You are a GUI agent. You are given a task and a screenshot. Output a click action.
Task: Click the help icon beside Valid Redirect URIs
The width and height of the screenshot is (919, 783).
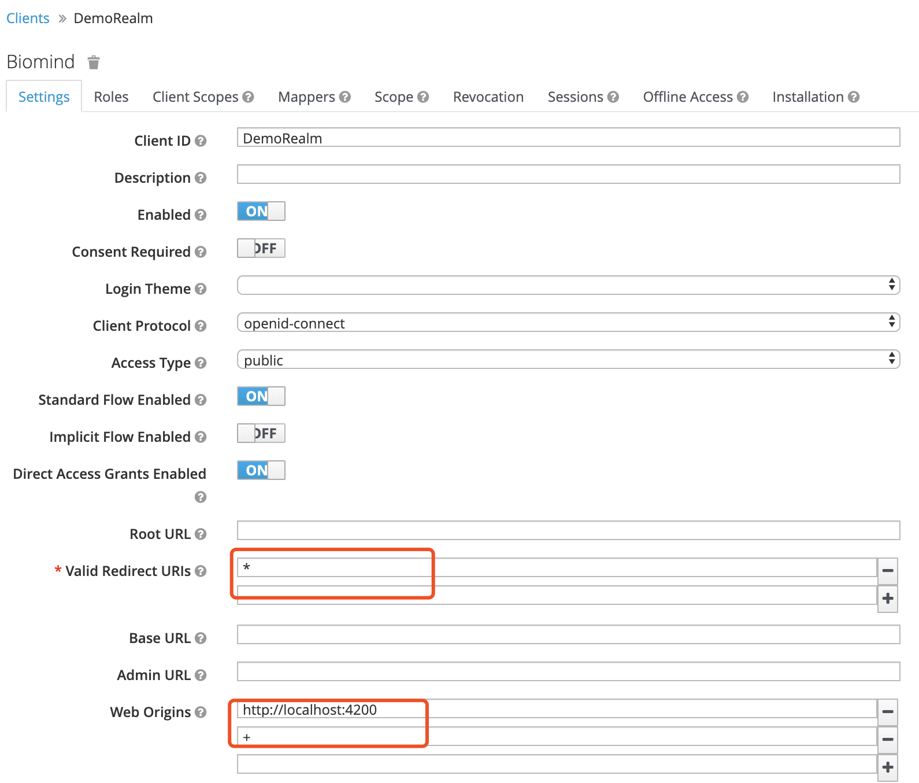tap(201, 571)
